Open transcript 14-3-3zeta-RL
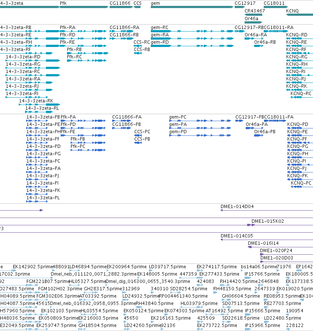 [x=42, y=108]
